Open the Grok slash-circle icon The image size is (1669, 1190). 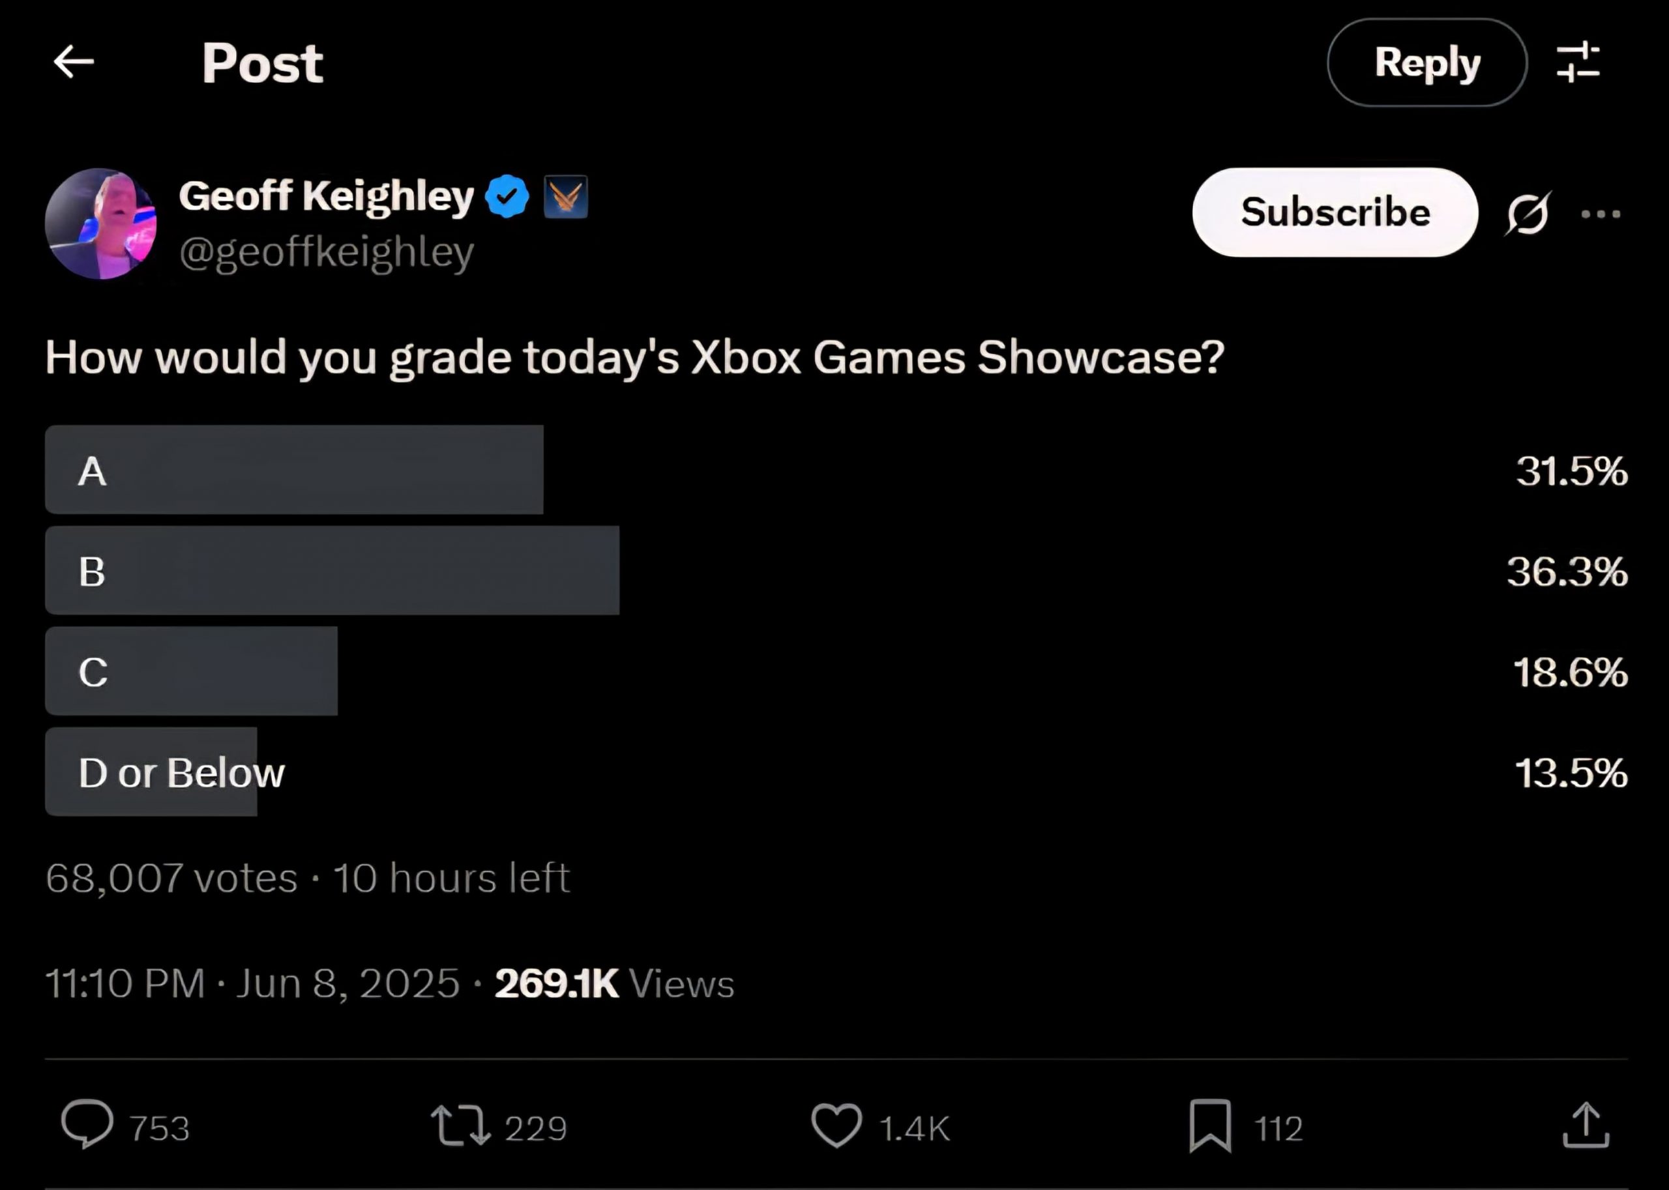point(1528,213)
